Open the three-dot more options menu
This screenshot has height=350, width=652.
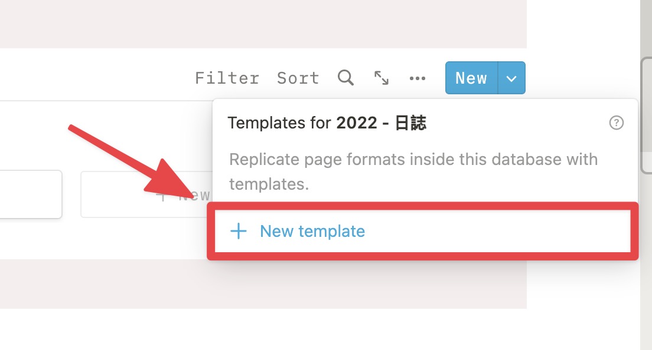click(x=417, y=78)
